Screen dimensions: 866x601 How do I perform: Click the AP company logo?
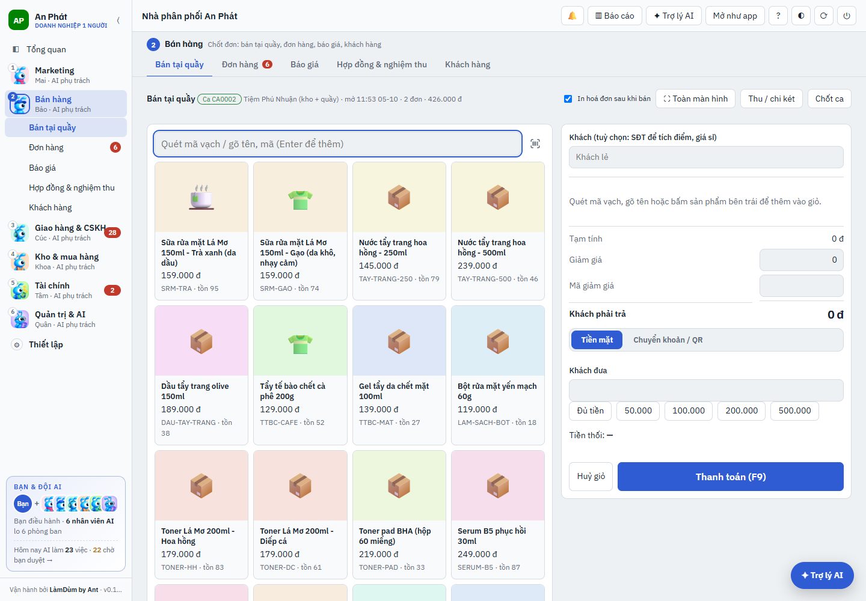coord(19,20)
